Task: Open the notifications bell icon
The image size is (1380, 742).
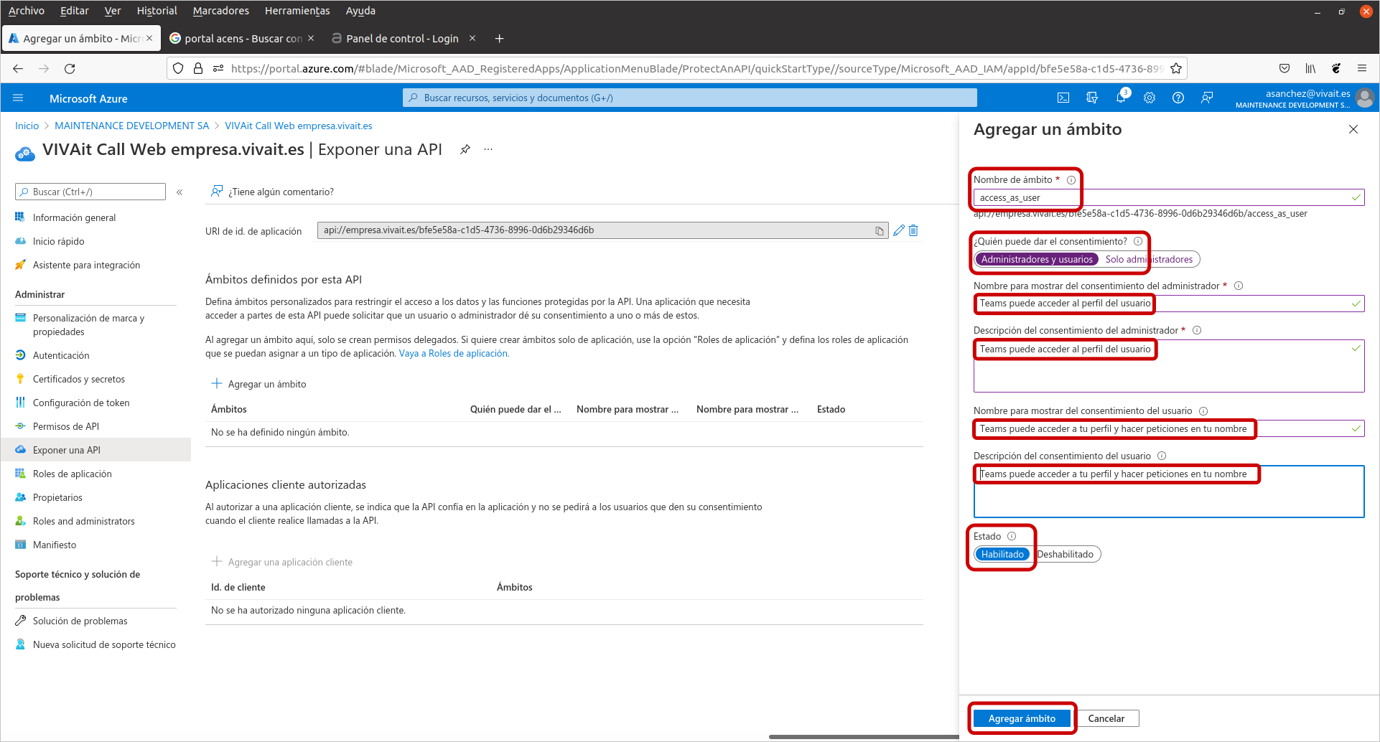Action: coord(1121,98)
